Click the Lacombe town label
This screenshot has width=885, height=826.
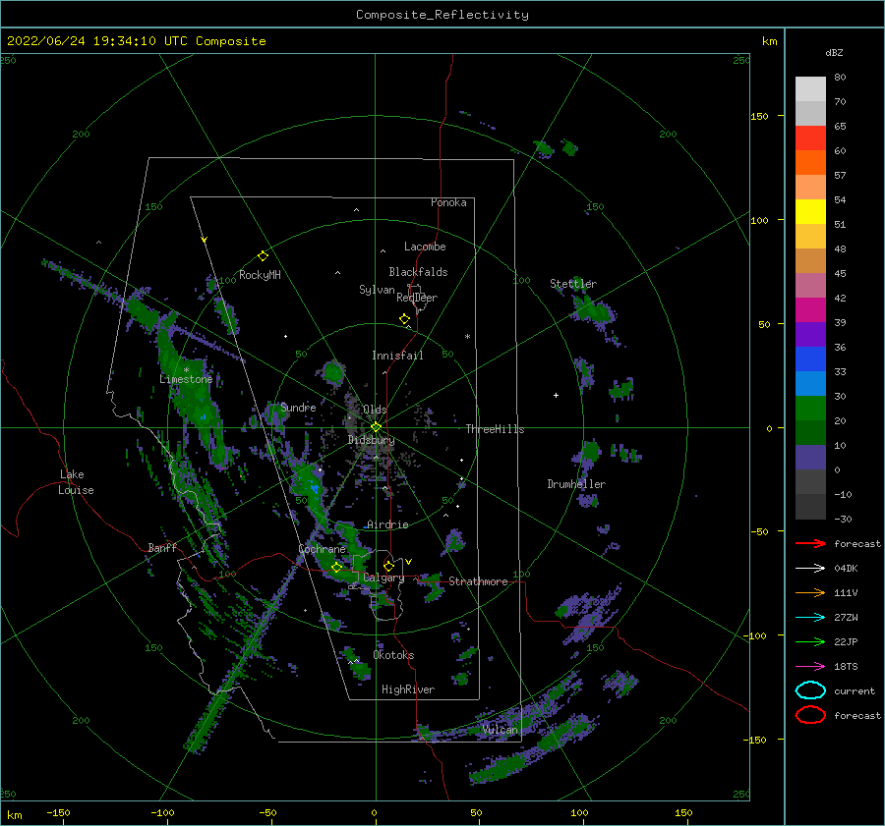(x=425, y=247)
